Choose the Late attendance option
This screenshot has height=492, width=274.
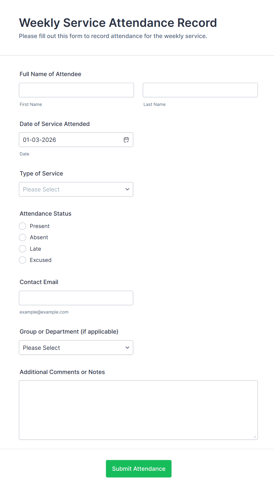click(x=23, y=249)
